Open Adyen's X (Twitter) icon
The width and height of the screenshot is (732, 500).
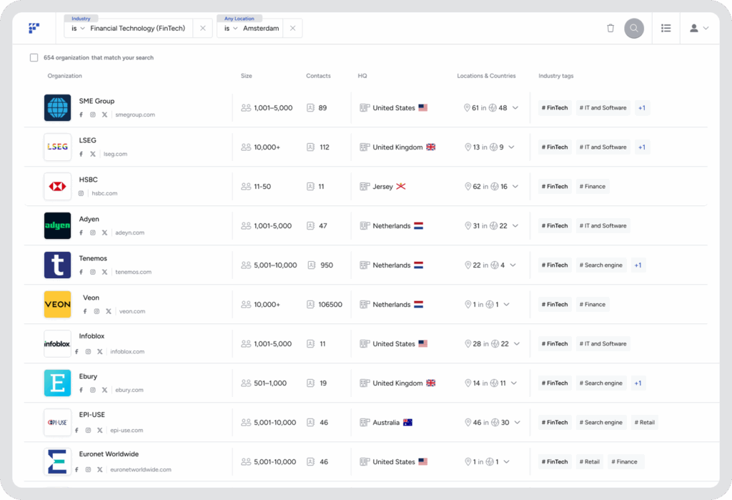[x=104, y=232]
